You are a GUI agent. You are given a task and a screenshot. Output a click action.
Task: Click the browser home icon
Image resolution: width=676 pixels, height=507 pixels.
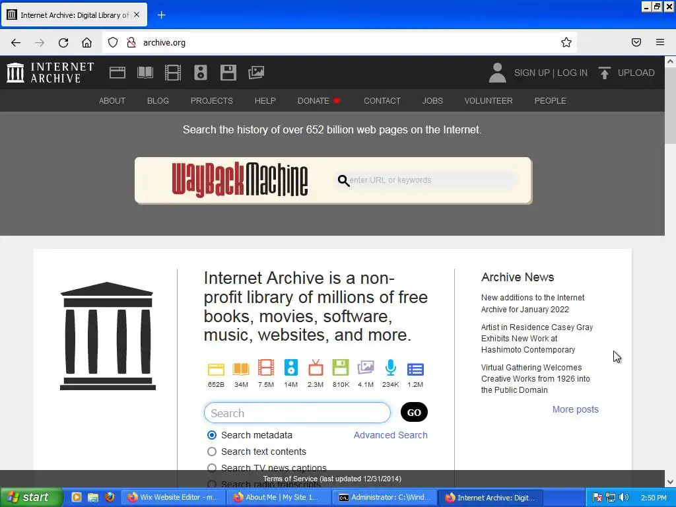(86, 42)
